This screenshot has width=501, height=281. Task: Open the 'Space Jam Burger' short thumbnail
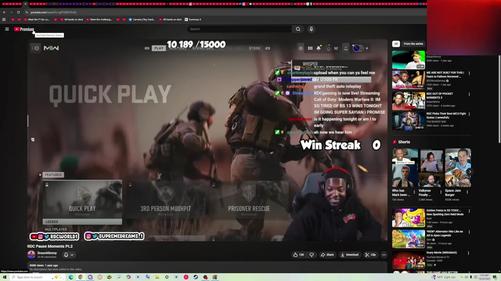click(458, 168)
